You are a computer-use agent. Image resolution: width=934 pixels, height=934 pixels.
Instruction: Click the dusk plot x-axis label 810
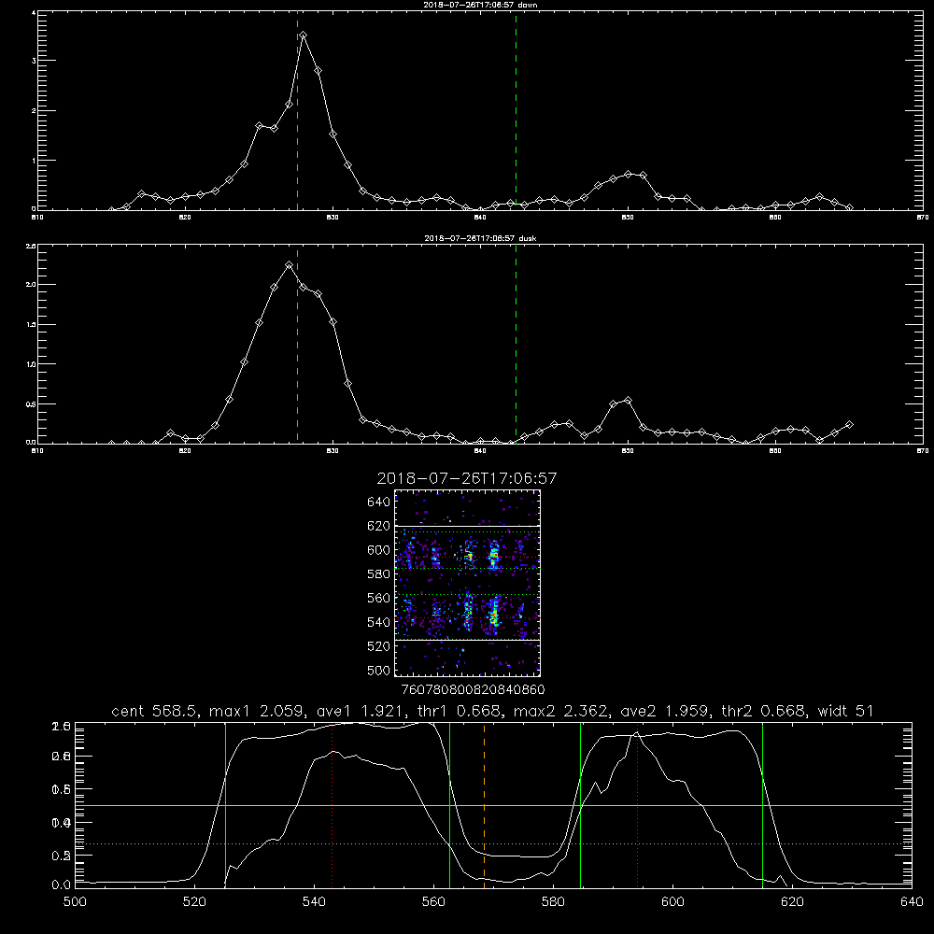click(37, 451)
